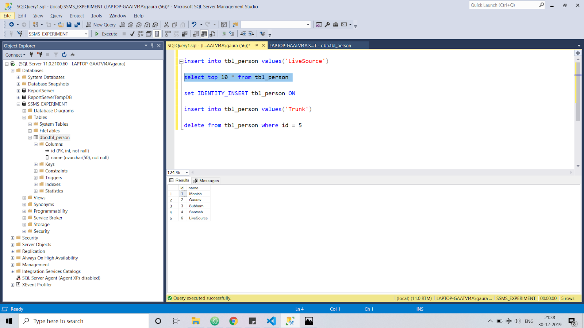This screenshot has height=328, width=584.
Task: Click Uncomment selected lines icon
Action: (231, 34)
